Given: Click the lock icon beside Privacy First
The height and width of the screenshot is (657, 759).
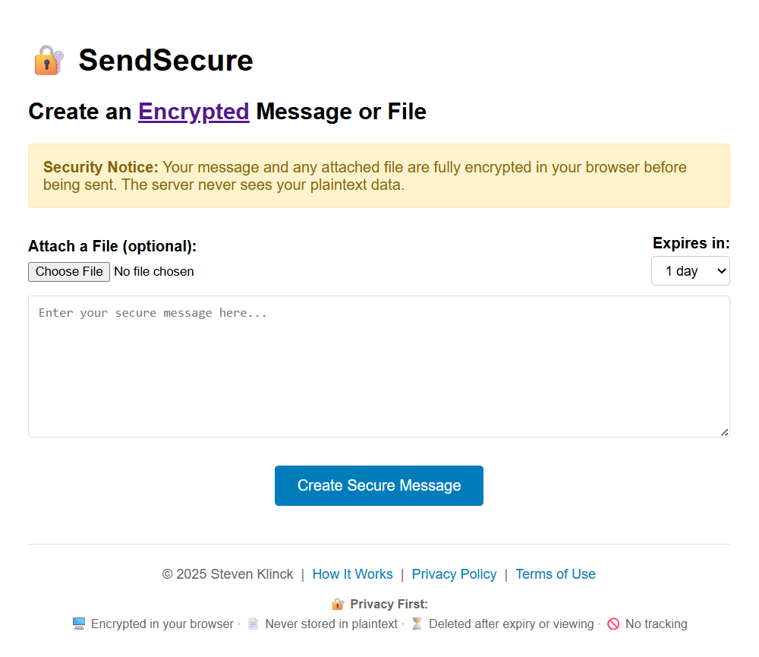Looking at the screenshot, I should click(338, 605).
